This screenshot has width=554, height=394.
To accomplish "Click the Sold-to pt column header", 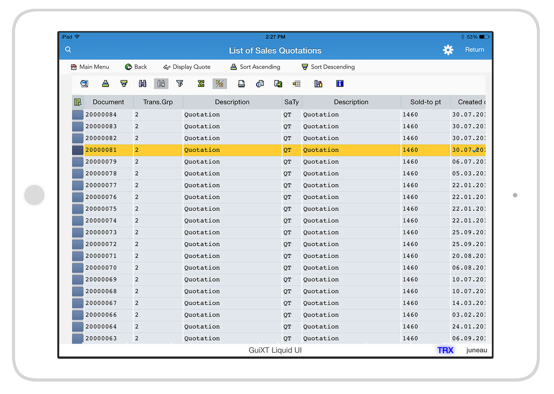I will (425, 102).
